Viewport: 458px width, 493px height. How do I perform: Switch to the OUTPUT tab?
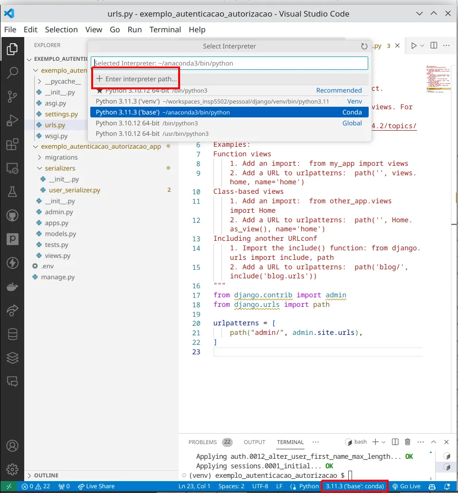(255, 442)
